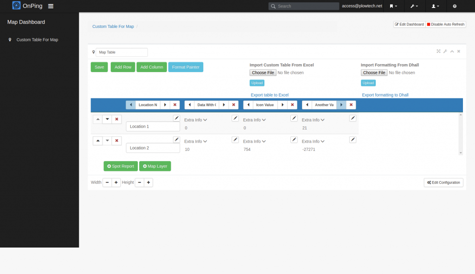Screen dimensions: 475x274
Task: Move the Location N column right with its arrow
Action: 166,104
